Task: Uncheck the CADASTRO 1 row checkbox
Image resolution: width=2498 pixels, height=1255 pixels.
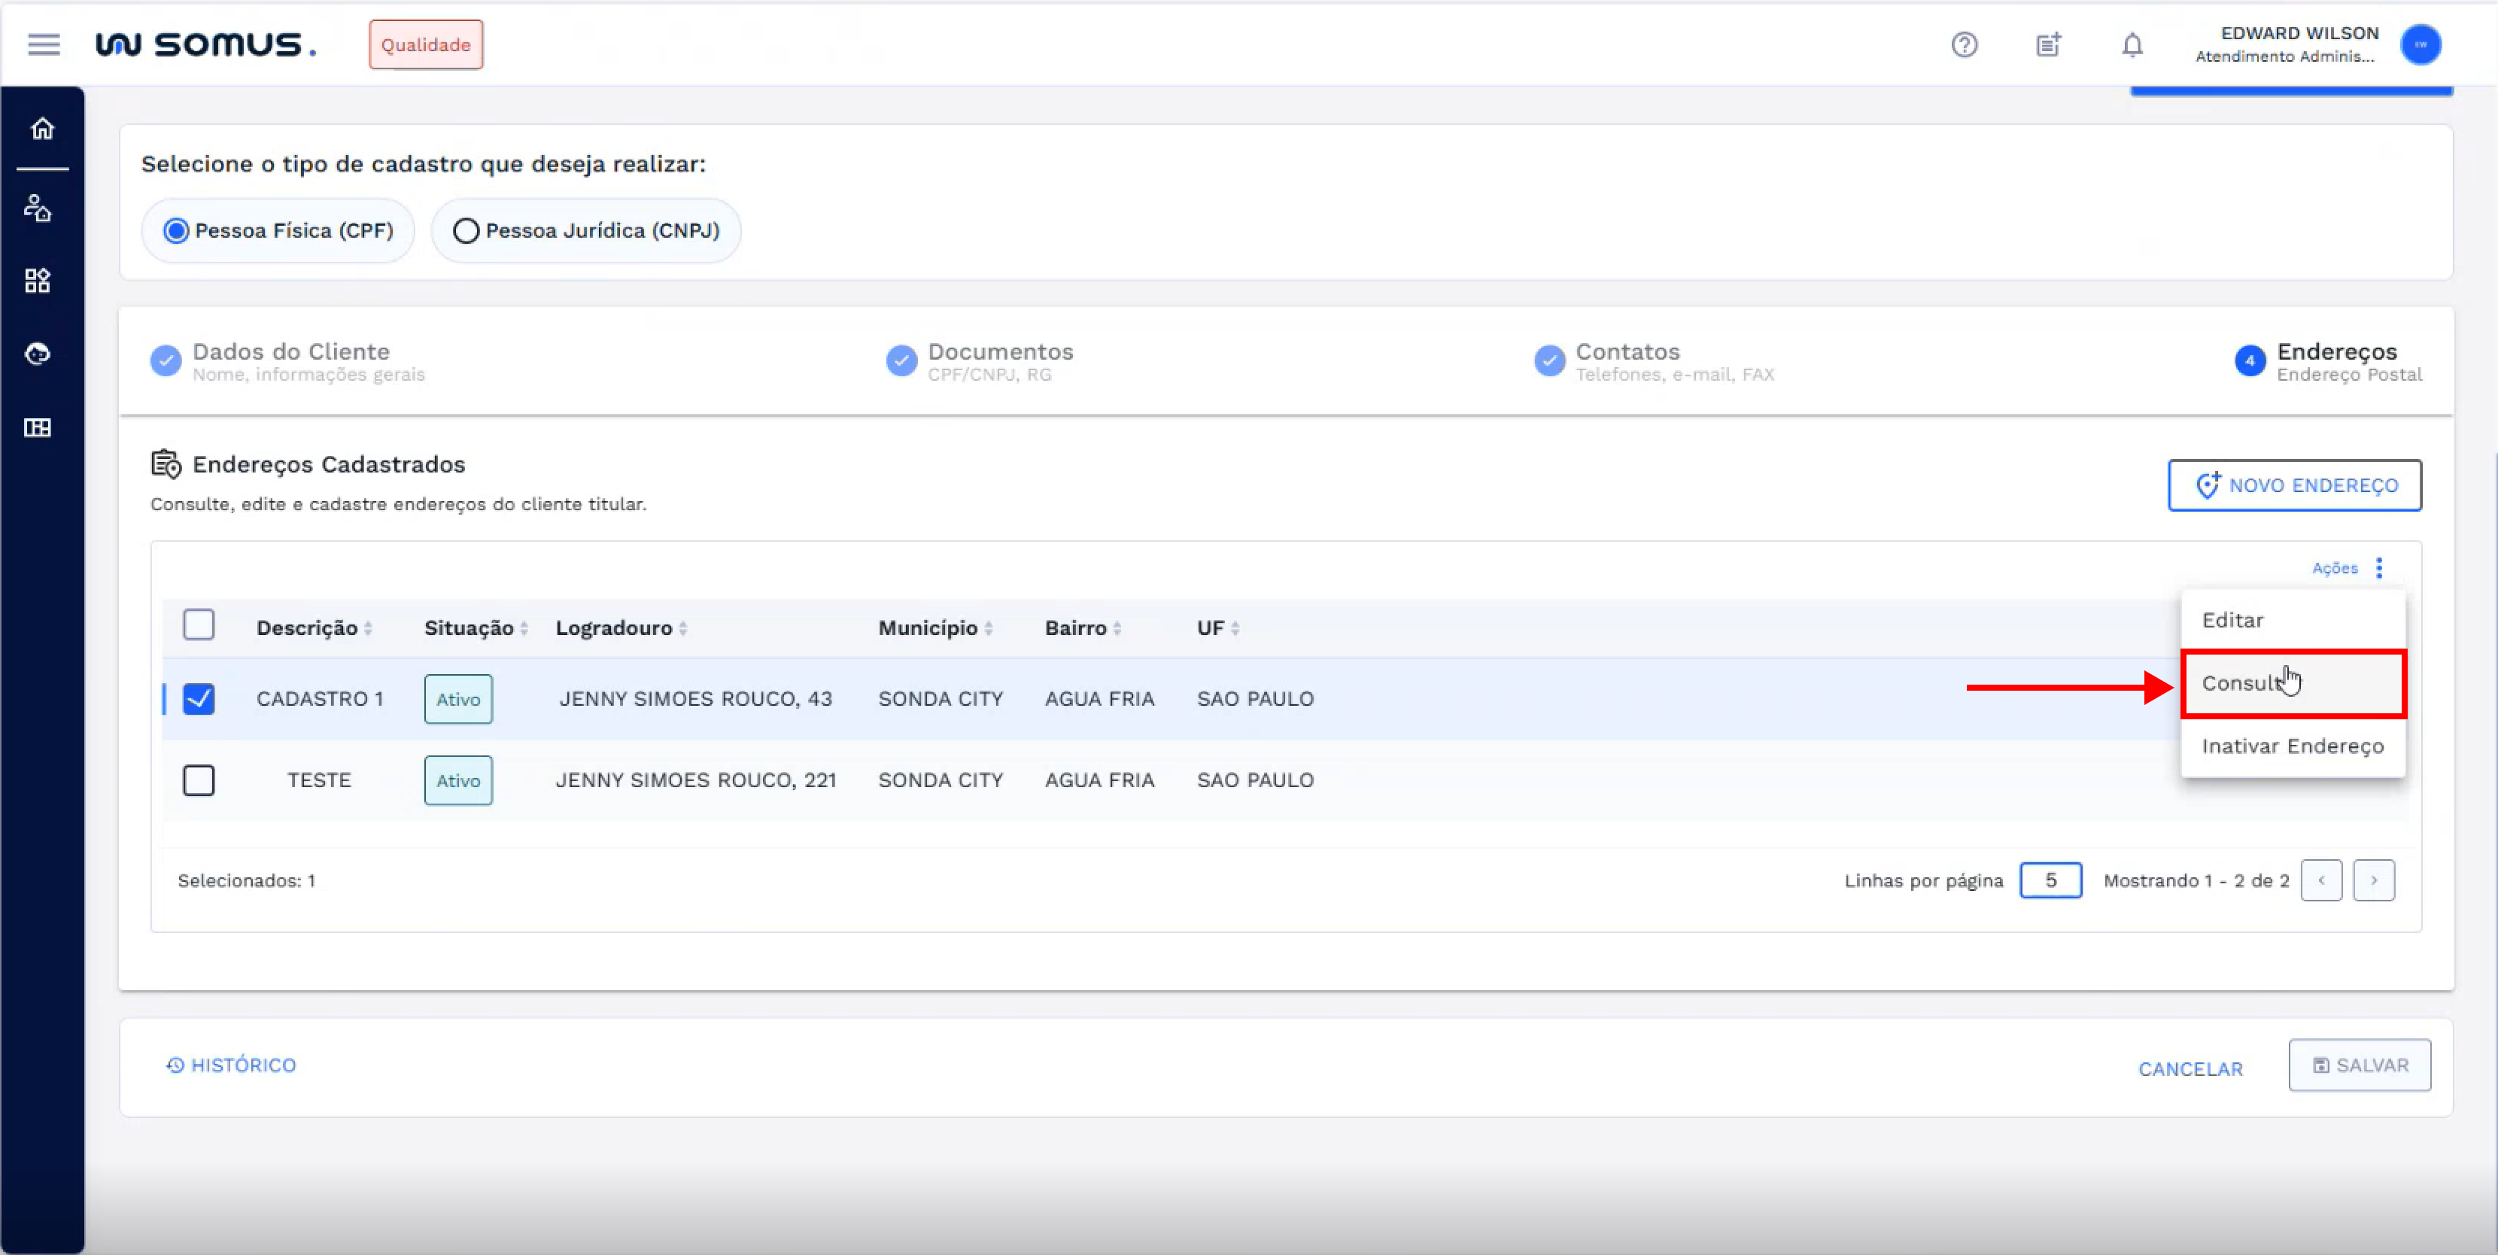Action: 199,698
